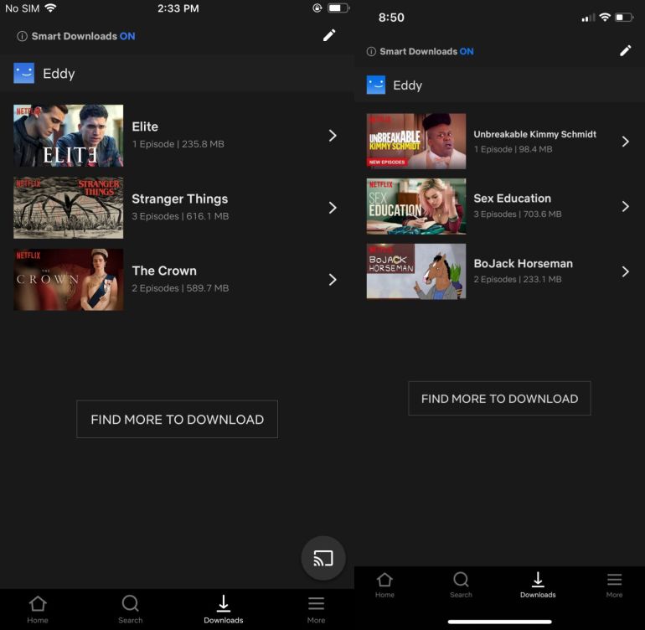Image resolution: width=645 pixels, height=630 pixels.
Task: Expand the Elite episodes chevron
Action: click(333, 135)
